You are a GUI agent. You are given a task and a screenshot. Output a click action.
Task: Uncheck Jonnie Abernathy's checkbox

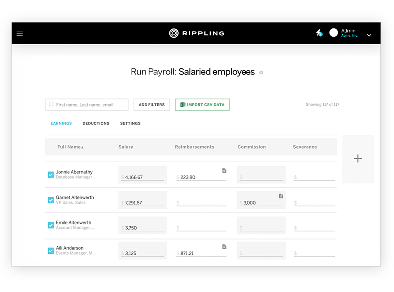51,175
